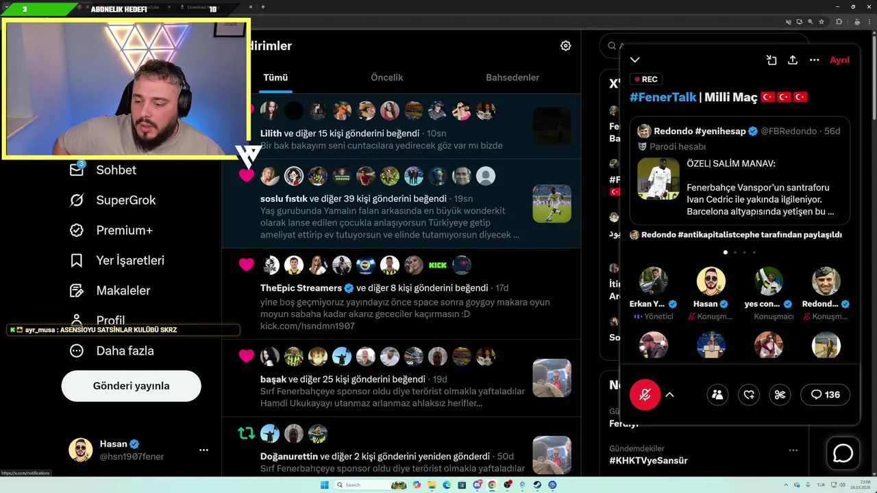The image size is (877, 493).
Task: Open #FenerTalk hashtag in Space title
Action: point(663,97)
